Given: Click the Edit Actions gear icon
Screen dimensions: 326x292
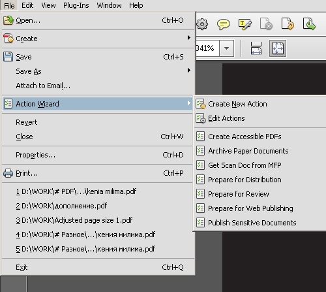Looking at the screenshot, I should [x=200, y=118].
